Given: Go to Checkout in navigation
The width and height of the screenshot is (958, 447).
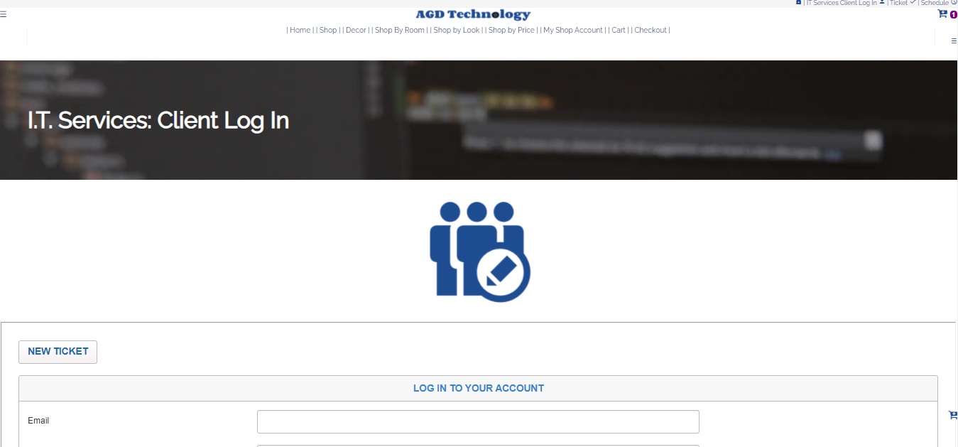Looking at the screenshot, I should point(651,30).
